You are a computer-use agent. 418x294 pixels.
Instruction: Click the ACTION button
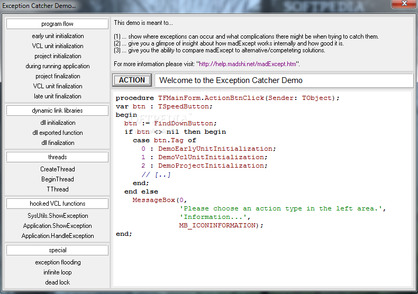click(x=132, y=80)
